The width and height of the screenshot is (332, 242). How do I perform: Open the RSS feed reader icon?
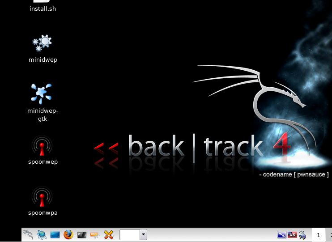tap(95, 235)
